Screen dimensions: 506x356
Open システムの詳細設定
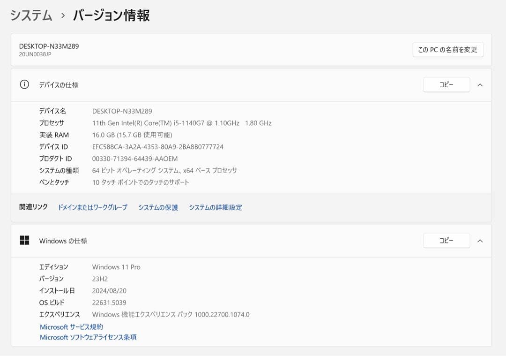pos(216,207)
